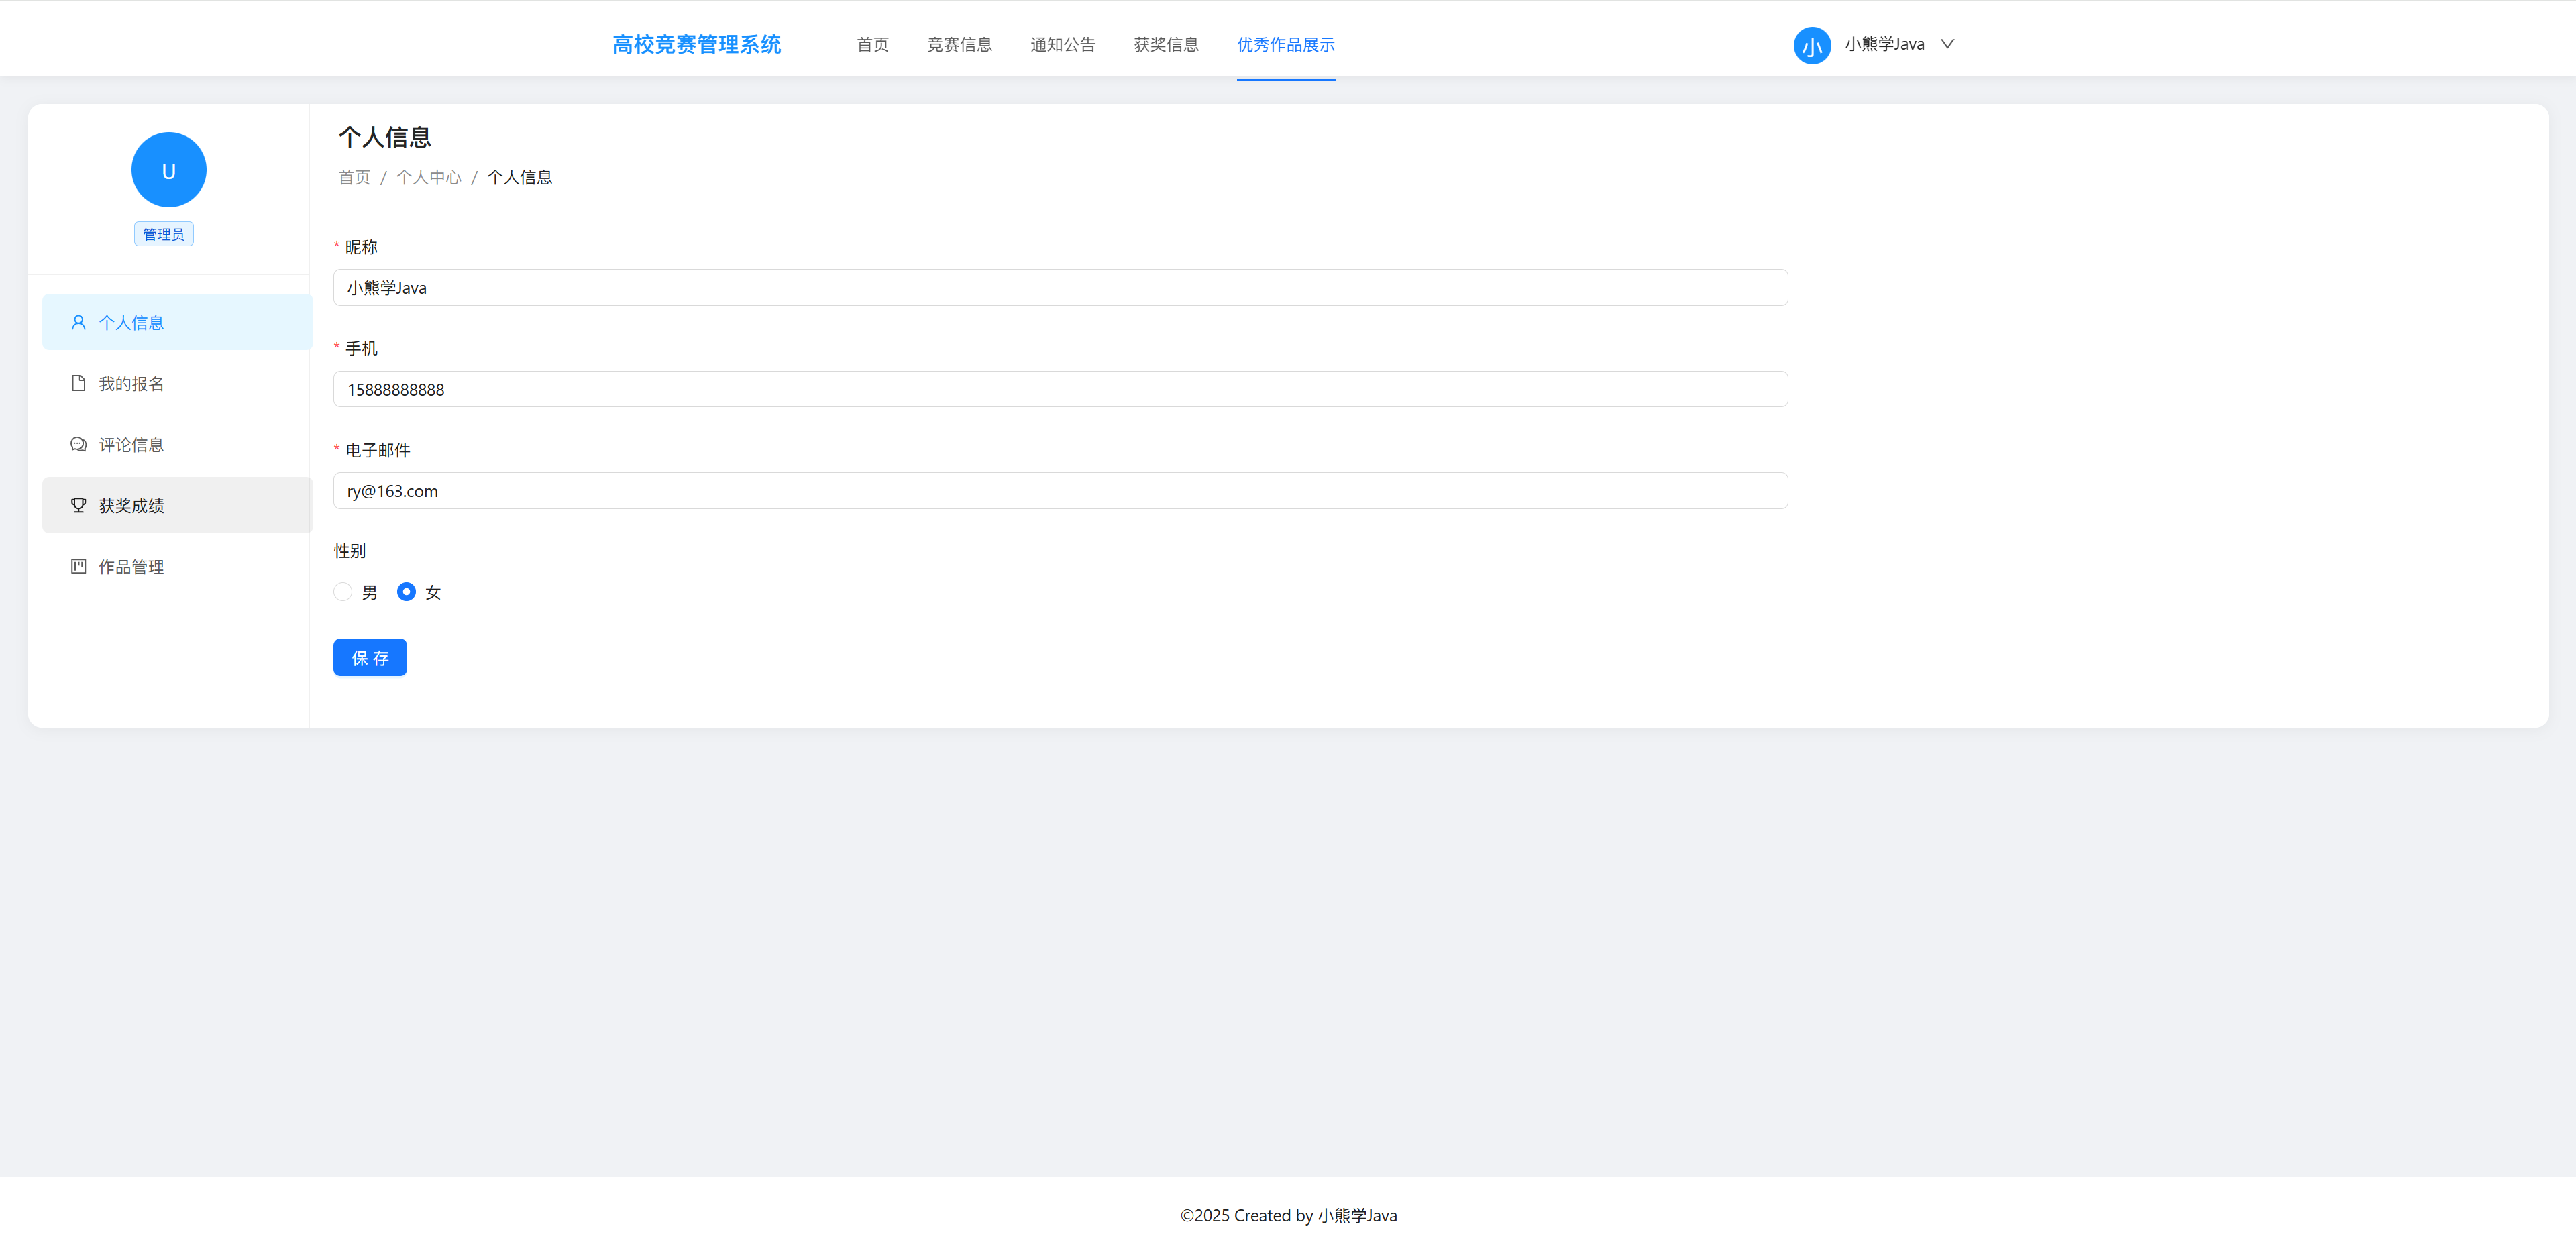The height and width of the screenshot is (1251, 2576).
Task: Open the 竞赛信息 navigation tab
Action: [x=959, y=44]
